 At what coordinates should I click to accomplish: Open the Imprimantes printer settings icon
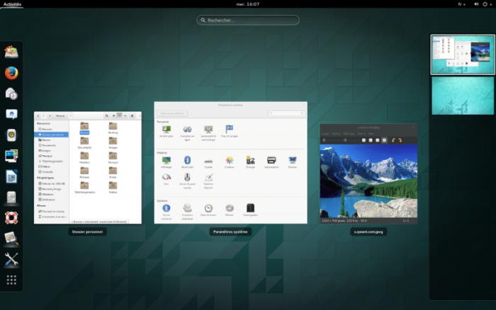(271, 161)
